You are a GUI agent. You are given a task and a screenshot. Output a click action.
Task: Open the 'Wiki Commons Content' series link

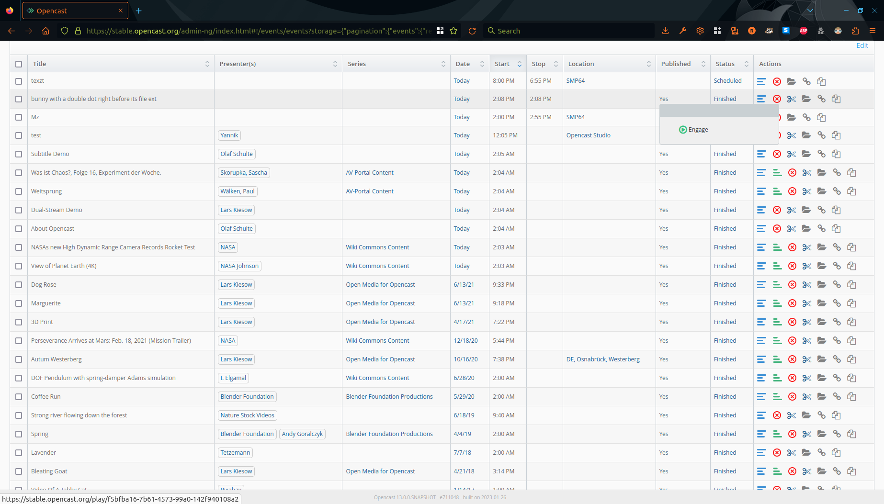coord(377,247)
